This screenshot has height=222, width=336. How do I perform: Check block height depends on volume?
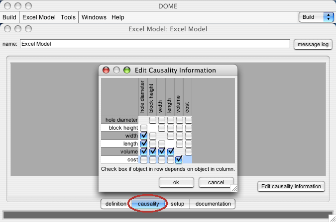point(180,128)
